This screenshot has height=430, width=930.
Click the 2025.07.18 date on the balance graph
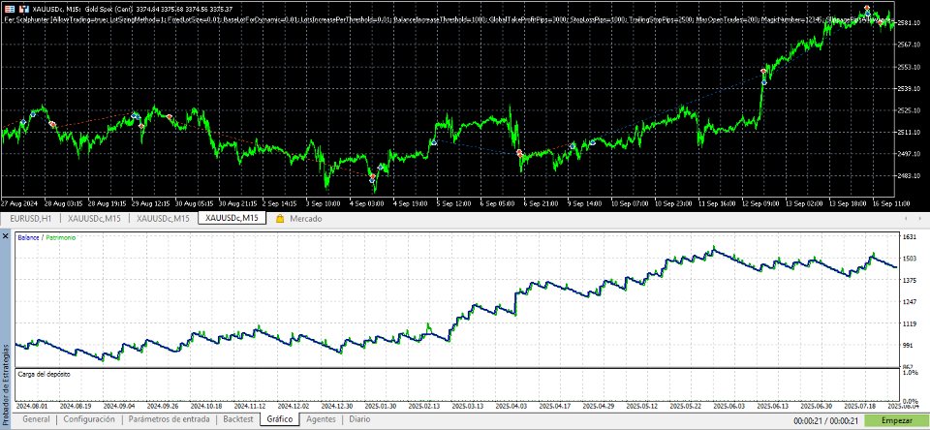(x=860, y=407)
